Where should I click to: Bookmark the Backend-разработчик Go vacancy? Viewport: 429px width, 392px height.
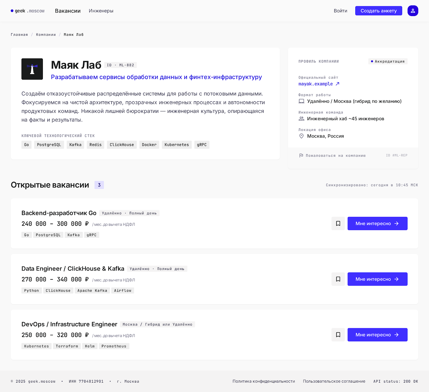[x=338, y=224]
